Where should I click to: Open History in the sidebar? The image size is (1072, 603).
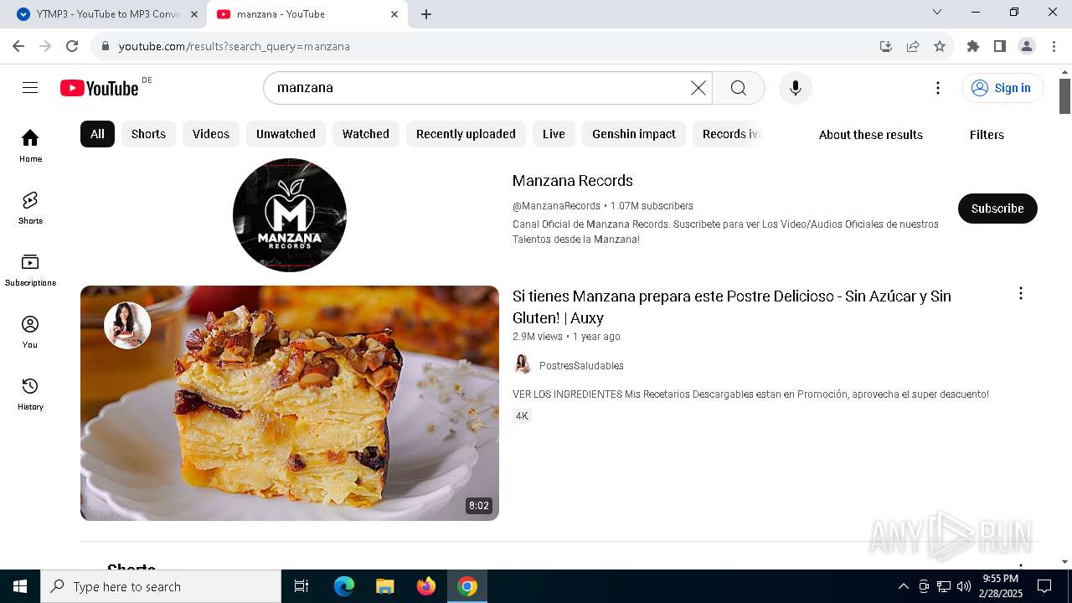[30, 394]
